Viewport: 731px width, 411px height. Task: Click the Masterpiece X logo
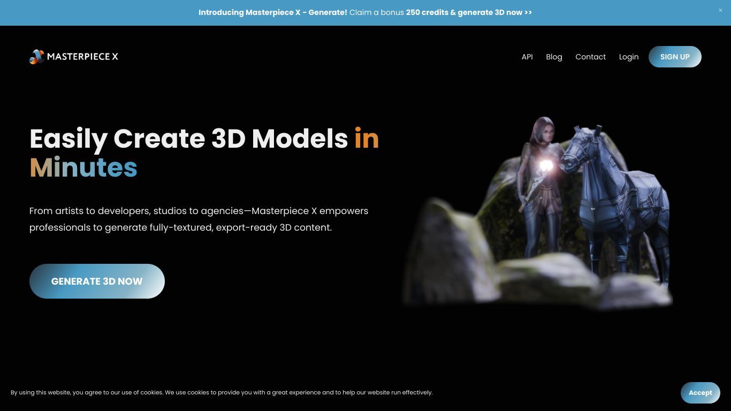pos(74,57)
